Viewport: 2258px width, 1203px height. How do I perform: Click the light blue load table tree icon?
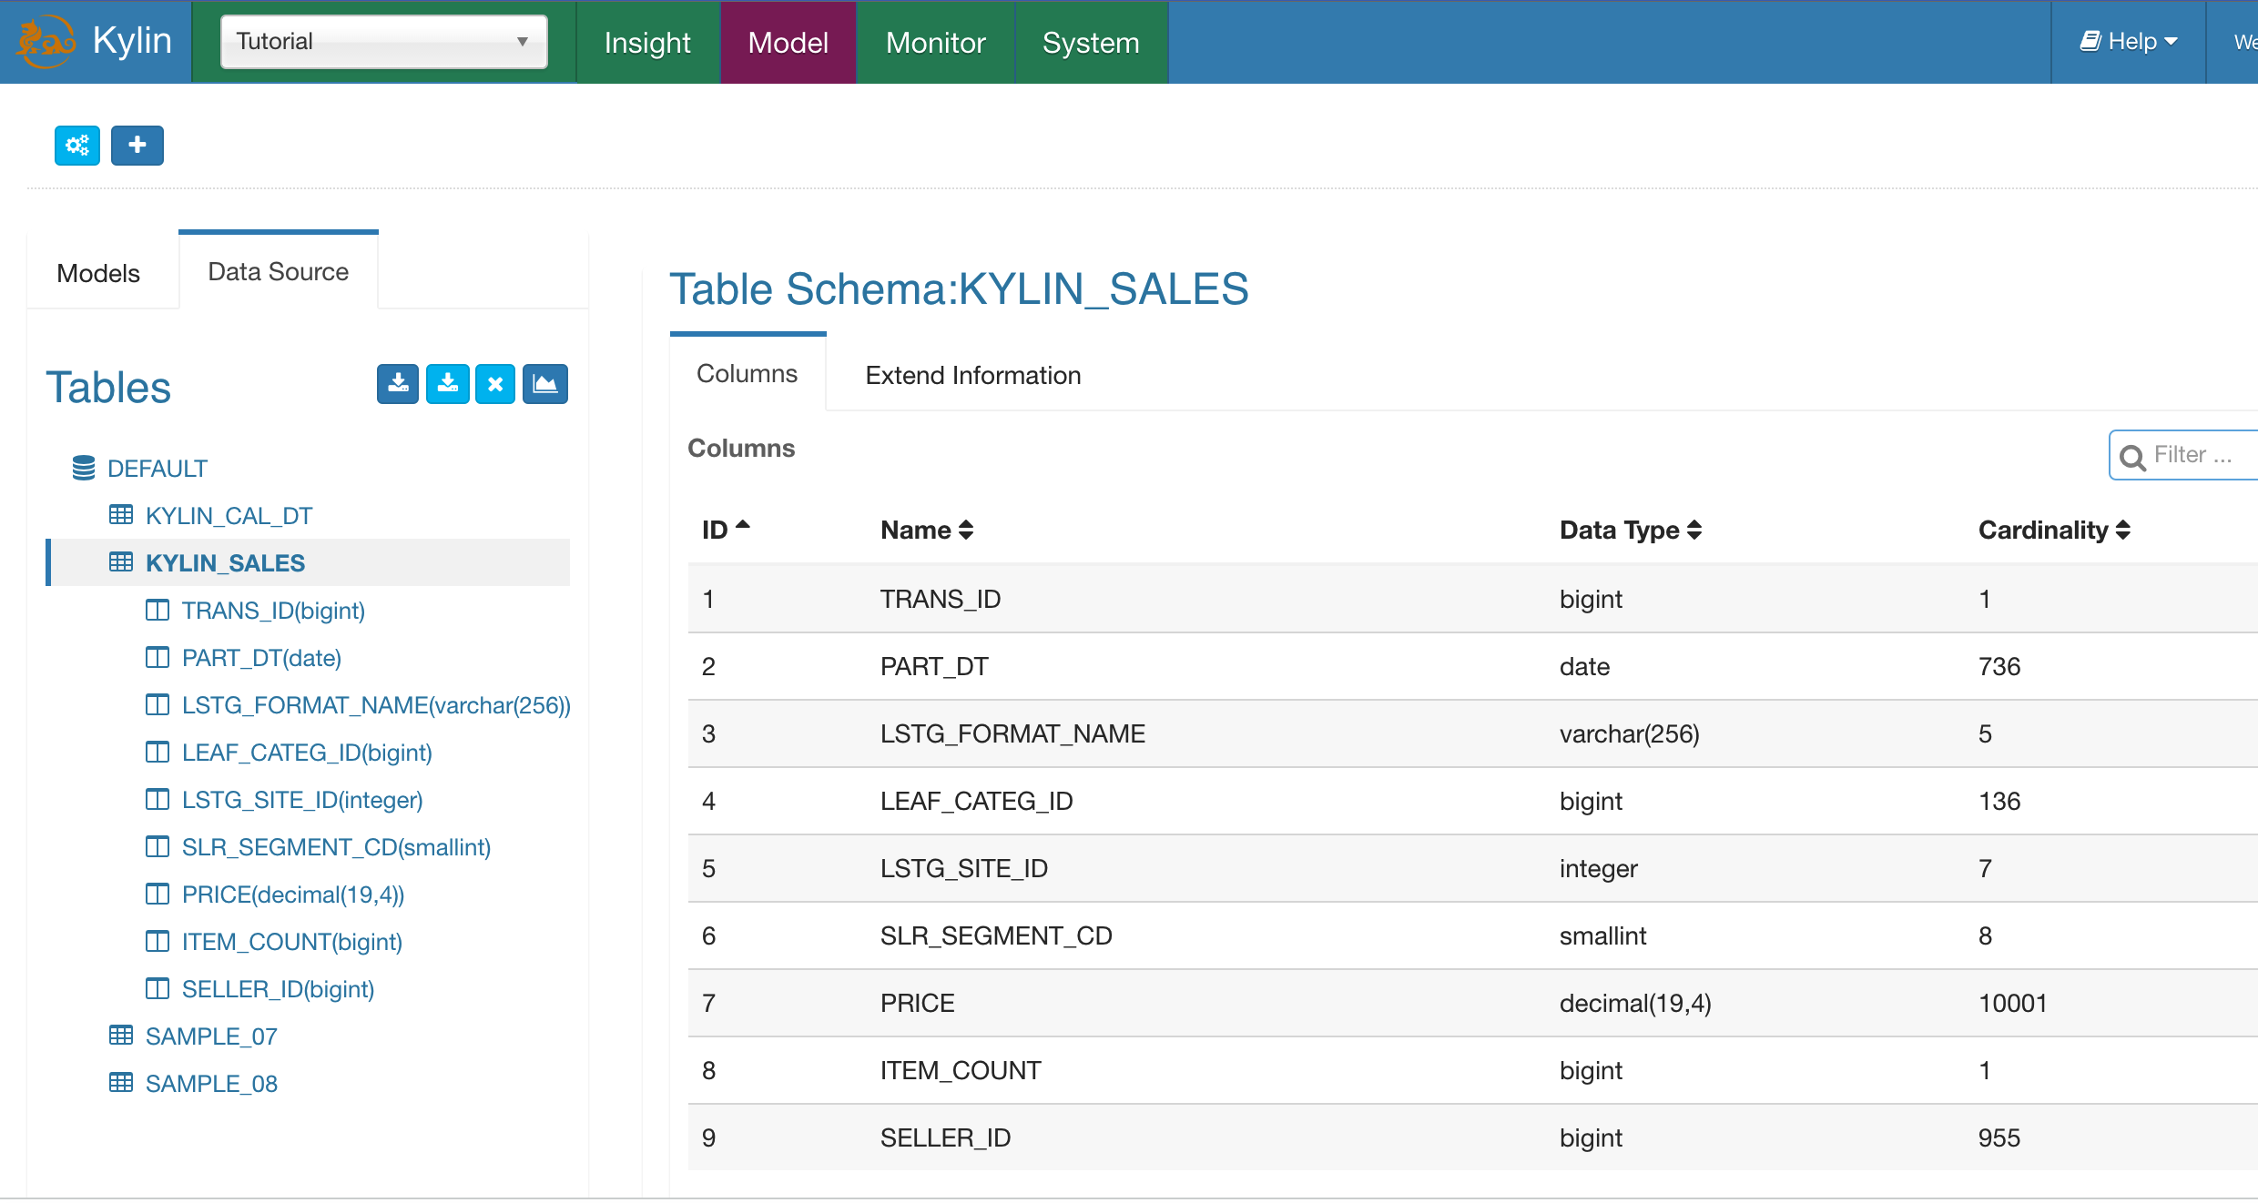(x=447, y=384)
